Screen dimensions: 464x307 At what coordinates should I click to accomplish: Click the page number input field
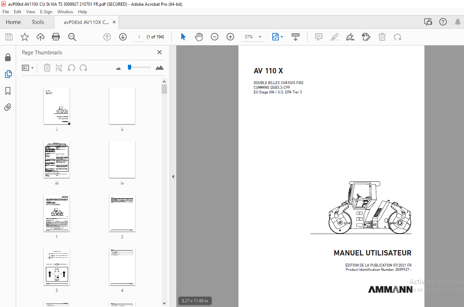tap(139, 37)
